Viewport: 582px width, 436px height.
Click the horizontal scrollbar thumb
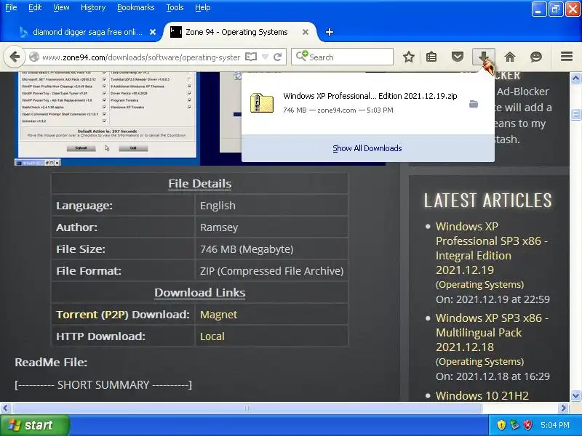pos(247,408)
